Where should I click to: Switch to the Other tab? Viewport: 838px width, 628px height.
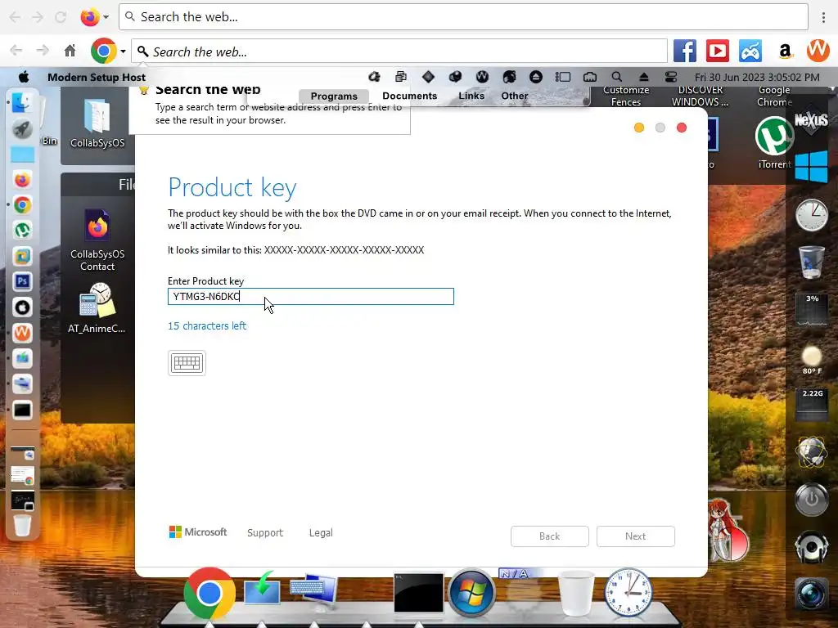[x=514, y=96]
